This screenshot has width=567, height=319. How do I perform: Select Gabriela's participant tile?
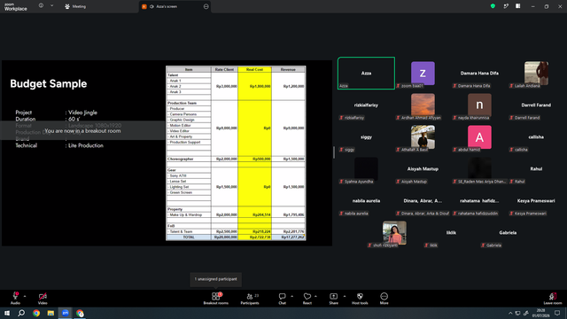pos(508,233)
